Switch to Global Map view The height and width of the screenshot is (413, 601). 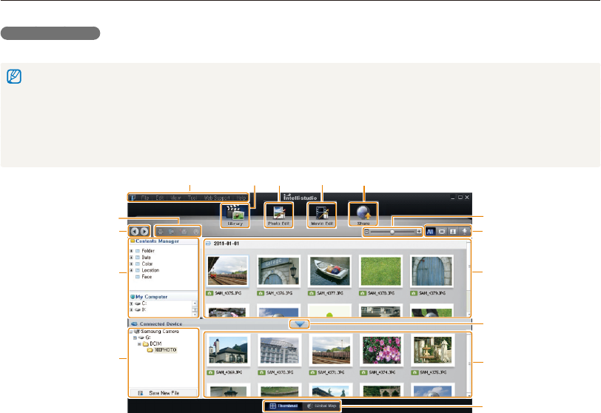point(321,406)
